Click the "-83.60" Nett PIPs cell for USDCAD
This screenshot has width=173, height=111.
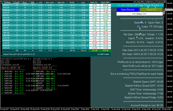(x=105, y=35)
